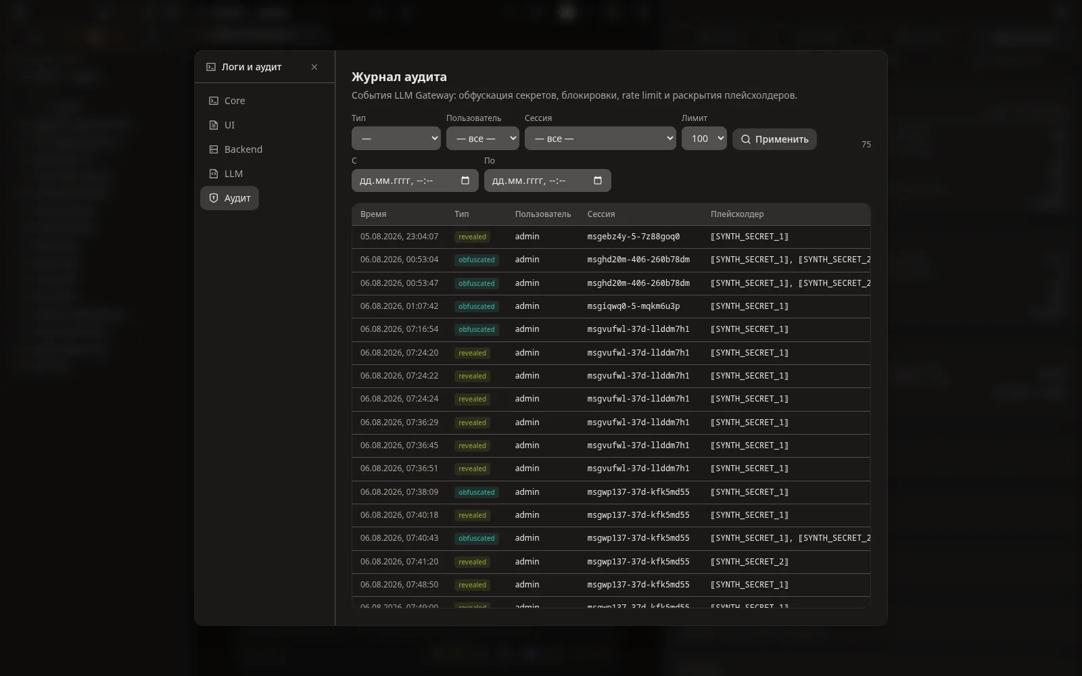Click the revealed badge in the 07:36:51 row
The image size is (1082, 676).
tap(472, 469)
